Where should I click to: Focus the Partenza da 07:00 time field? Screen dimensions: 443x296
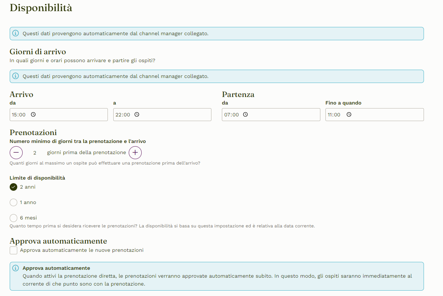click(x=271, y=115)
